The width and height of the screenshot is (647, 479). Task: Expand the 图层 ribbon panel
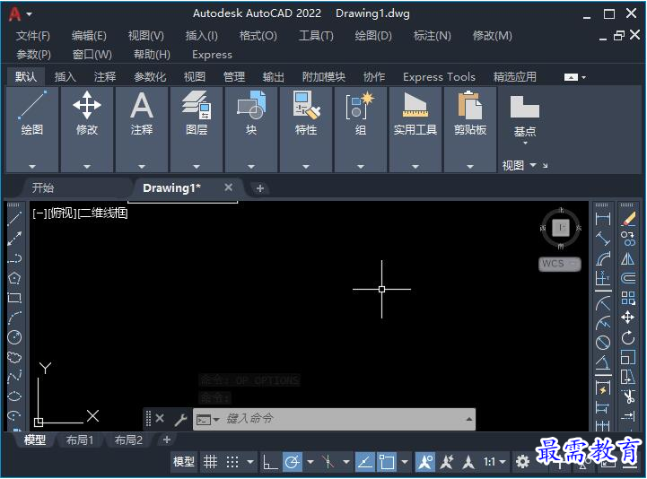click(197, 166)
